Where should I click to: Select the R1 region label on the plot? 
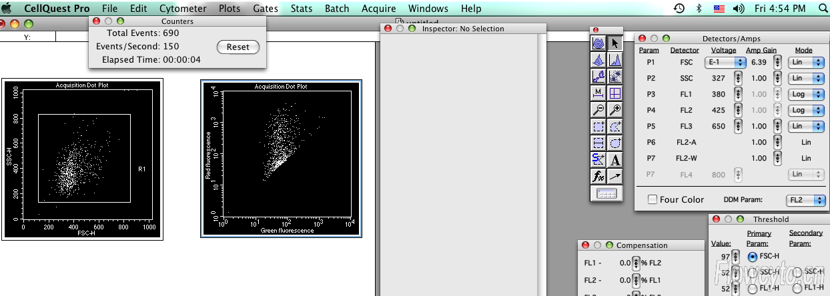click(x=141, y=169)
